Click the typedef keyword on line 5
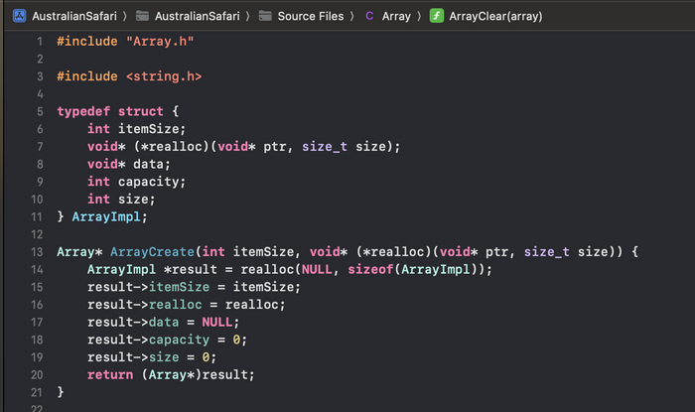The height and width of the screenshot is (412, 695). [83, 111]
